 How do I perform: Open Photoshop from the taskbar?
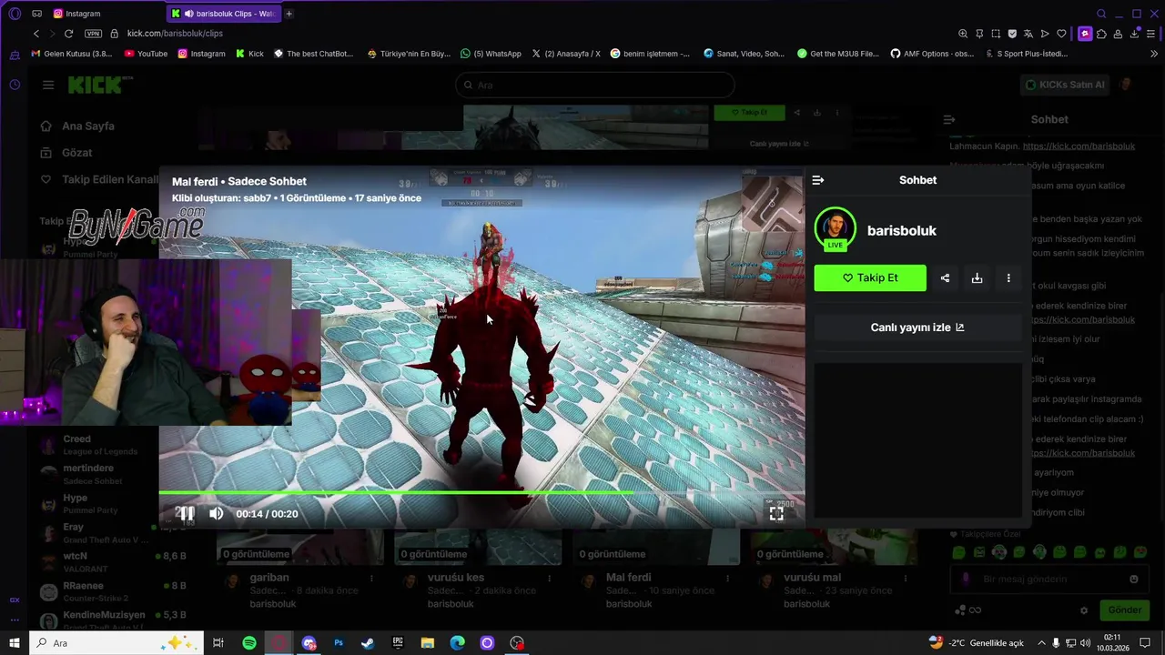(x=339, y=643)
